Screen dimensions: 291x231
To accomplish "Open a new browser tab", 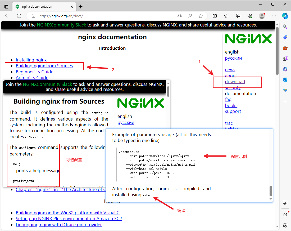I will click(80, 7).
